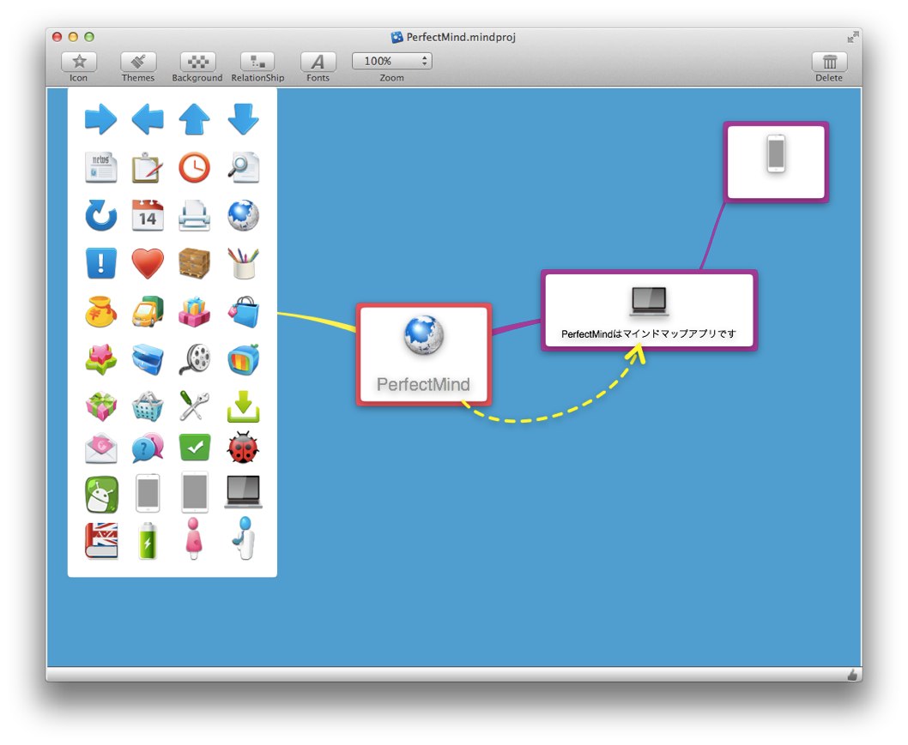Choose the printer icon
This screenshot has height=745, width=908.
pos(195,215)
